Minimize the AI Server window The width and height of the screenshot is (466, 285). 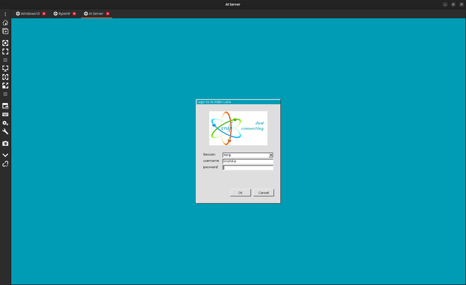[x=445, y=5]
